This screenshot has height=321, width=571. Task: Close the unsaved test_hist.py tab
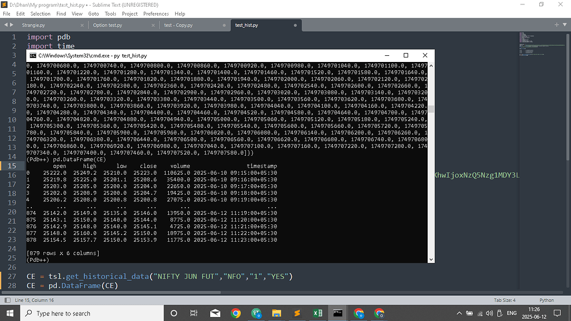[295, 25]
